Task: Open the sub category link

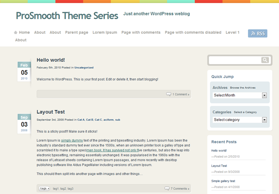Action: pyautogui.click(x=118, y=120)
